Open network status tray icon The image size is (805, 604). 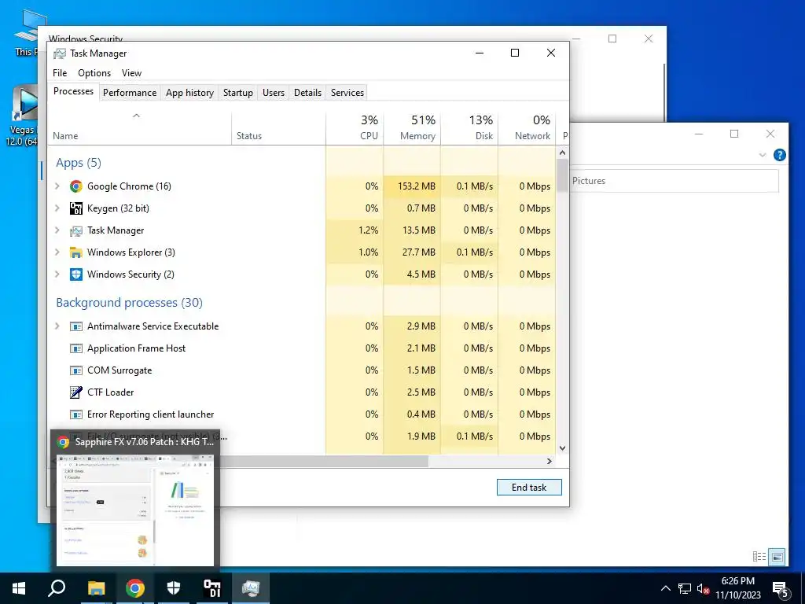pos(685,588)
